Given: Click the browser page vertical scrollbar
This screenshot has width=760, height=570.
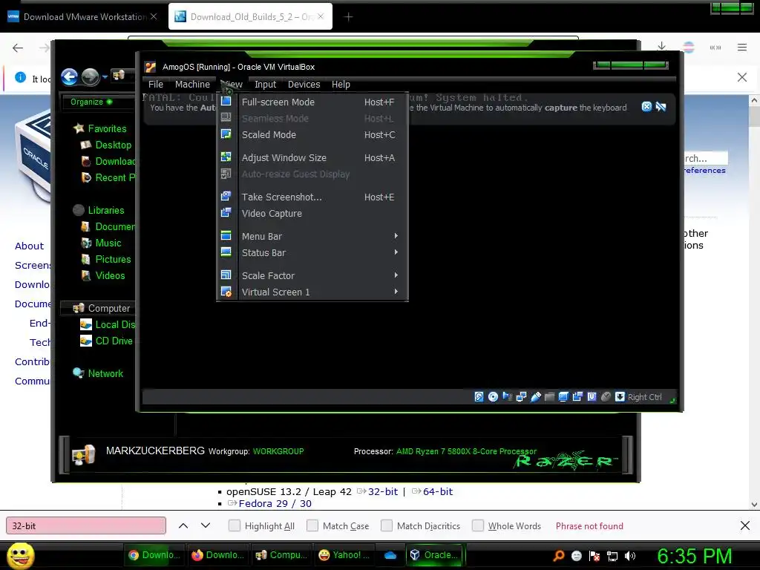Looking at the screenshot, I should [x=754, y=302].
